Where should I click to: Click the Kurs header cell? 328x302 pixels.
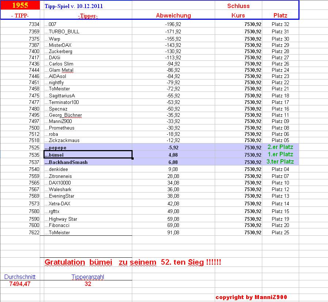click(238, 15)
